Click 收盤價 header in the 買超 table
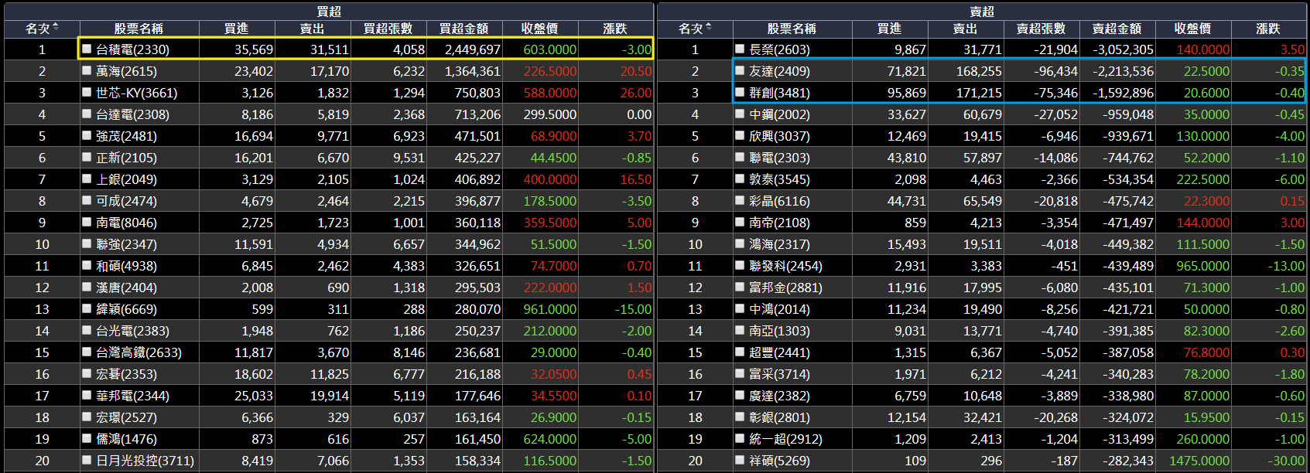 539,29
